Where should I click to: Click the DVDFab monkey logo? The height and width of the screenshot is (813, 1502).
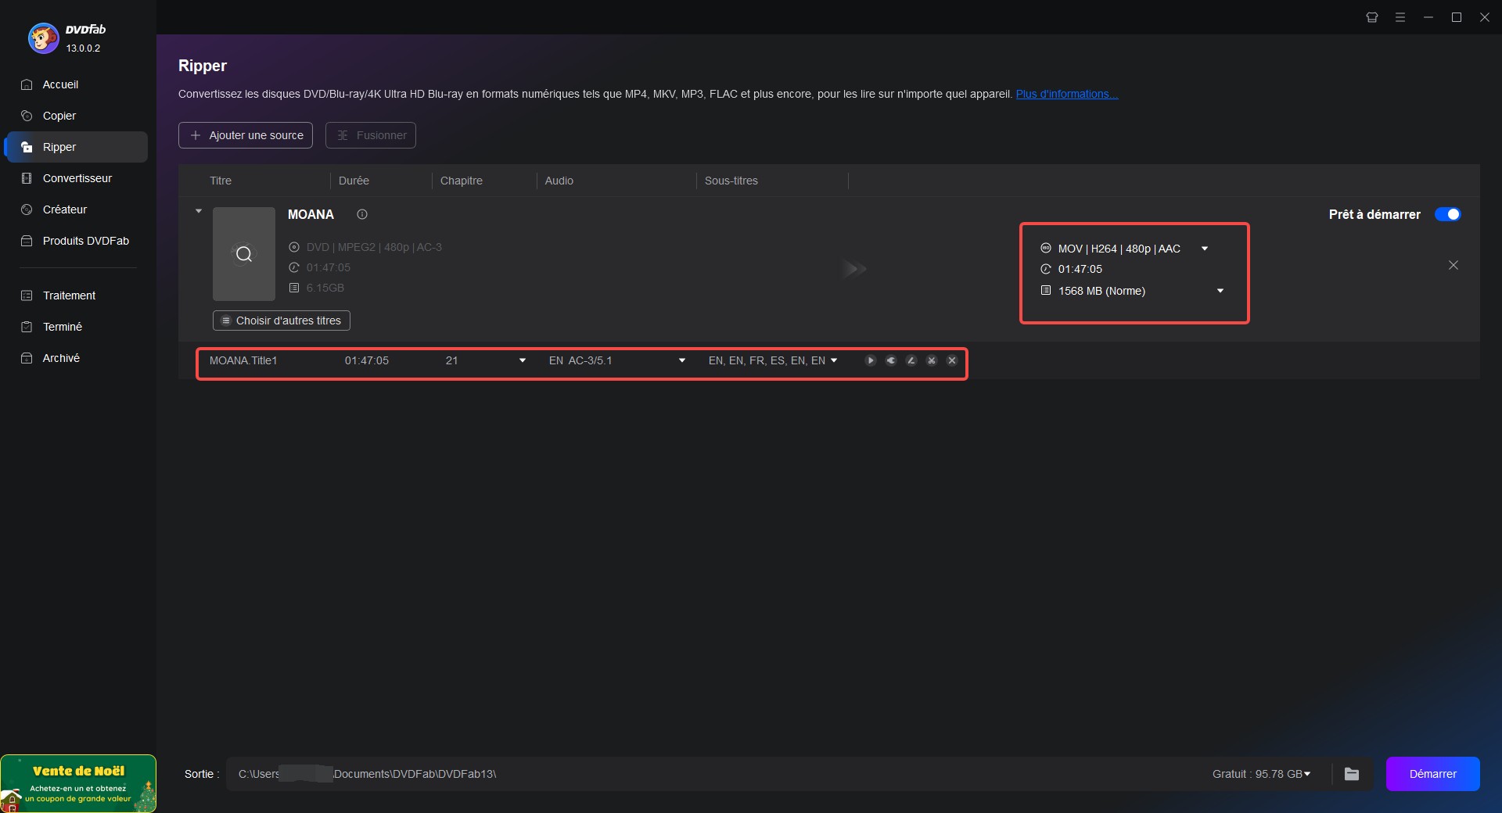[x=44, y=38]
